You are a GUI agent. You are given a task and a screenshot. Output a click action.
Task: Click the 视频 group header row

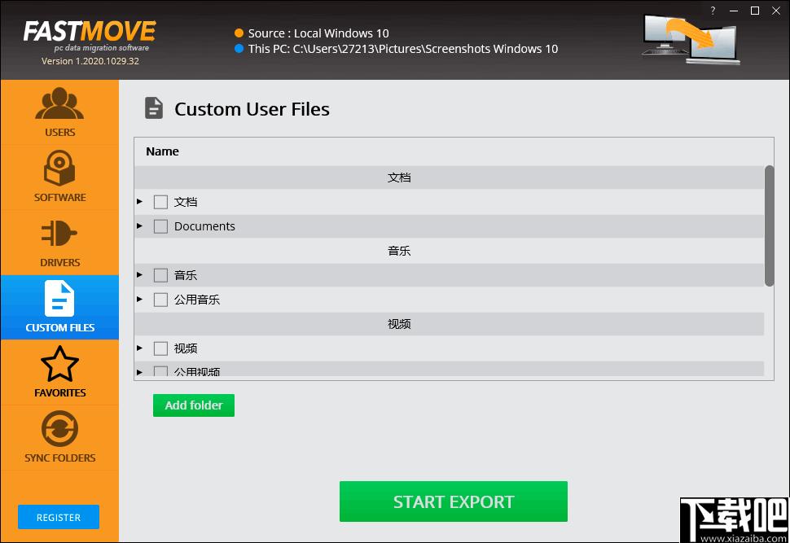pyautogui.click(x=450, y=324)
